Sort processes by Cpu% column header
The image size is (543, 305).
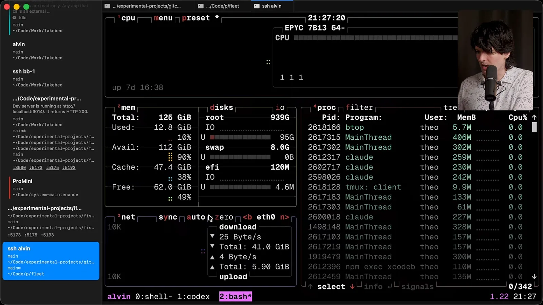(518, 117)
